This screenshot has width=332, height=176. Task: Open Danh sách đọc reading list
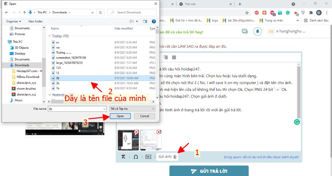pyautogui.click(x=316, y=20)
